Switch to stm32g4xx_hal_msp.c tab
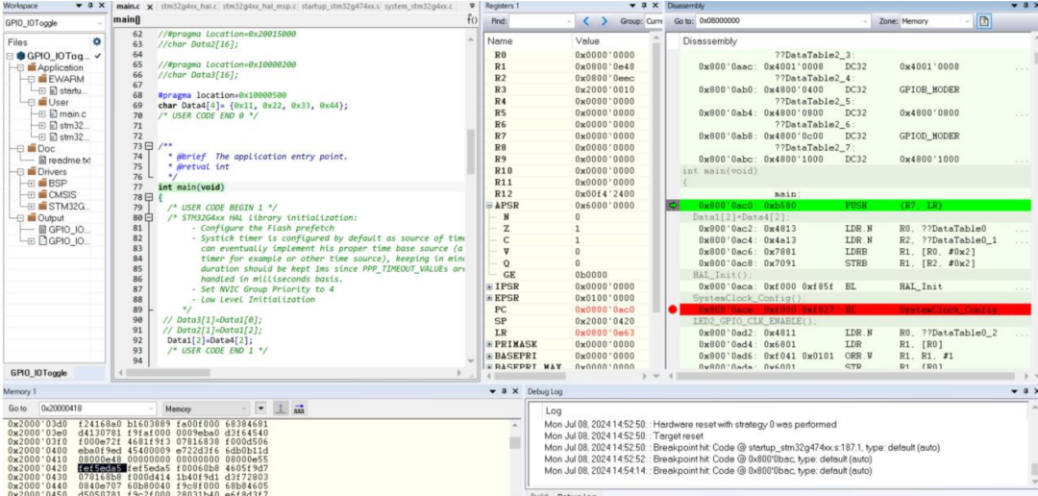The width and height of the screenshot is (1038, 496). coord(259,7)
